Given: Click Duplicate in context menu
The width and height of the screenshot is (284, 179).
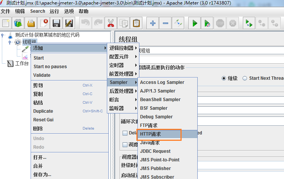Looking at the screenshot, I should [70, 111].
